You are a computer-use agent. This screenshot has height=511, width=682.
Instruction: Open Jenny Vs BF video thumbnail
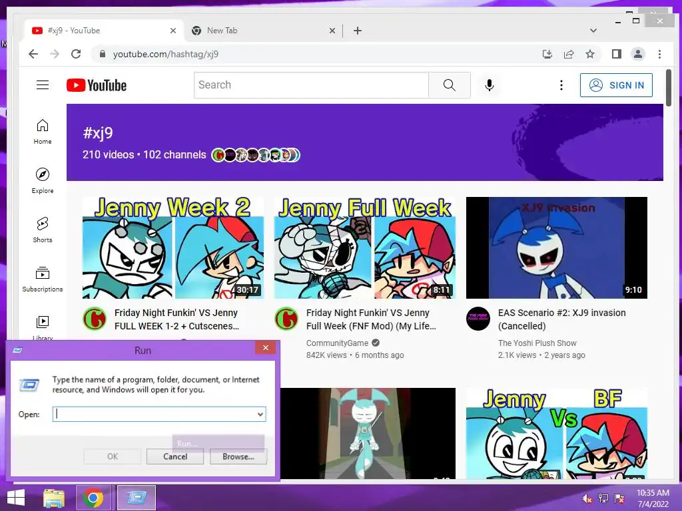(x=557, y=434)
